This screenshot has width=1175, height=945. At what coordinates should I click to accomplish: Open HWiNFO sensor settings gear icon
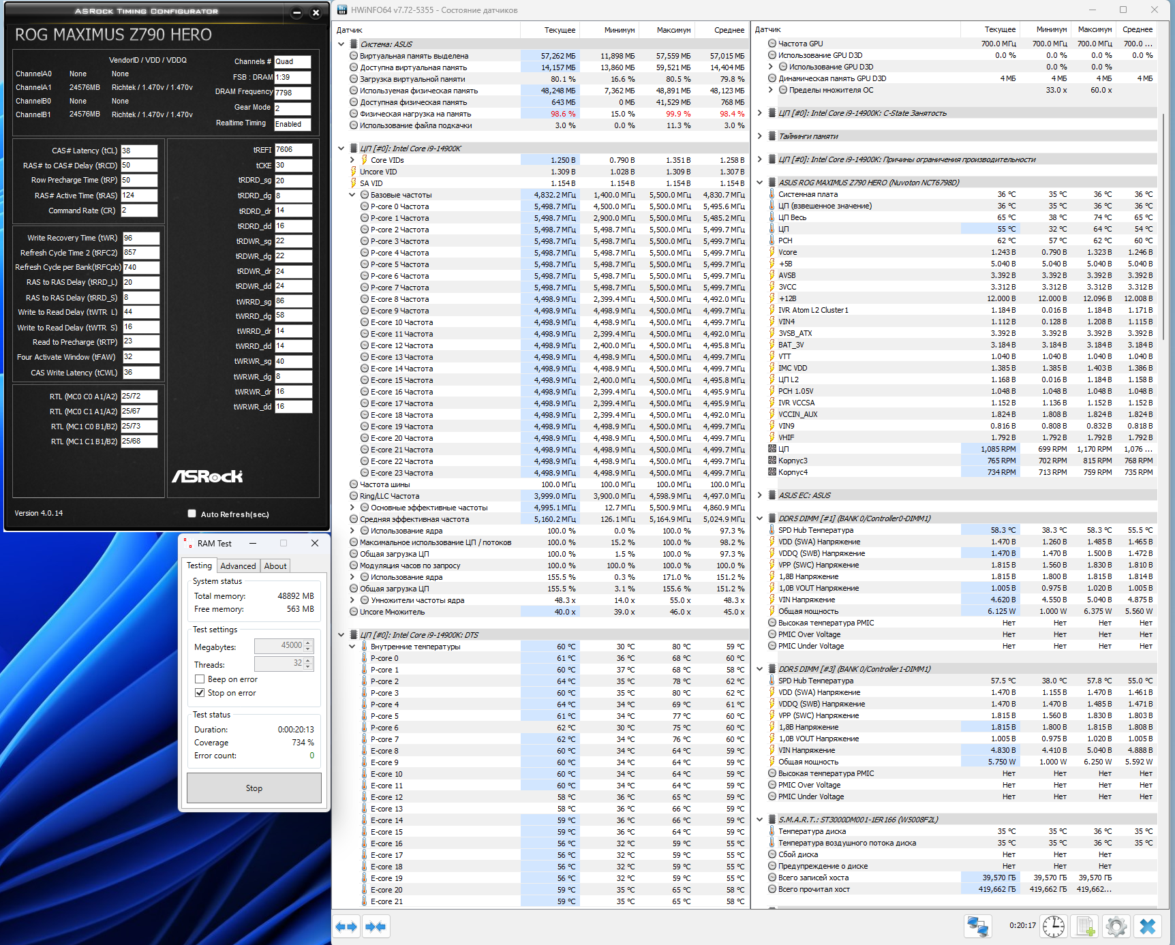(x=1116, y=927)
